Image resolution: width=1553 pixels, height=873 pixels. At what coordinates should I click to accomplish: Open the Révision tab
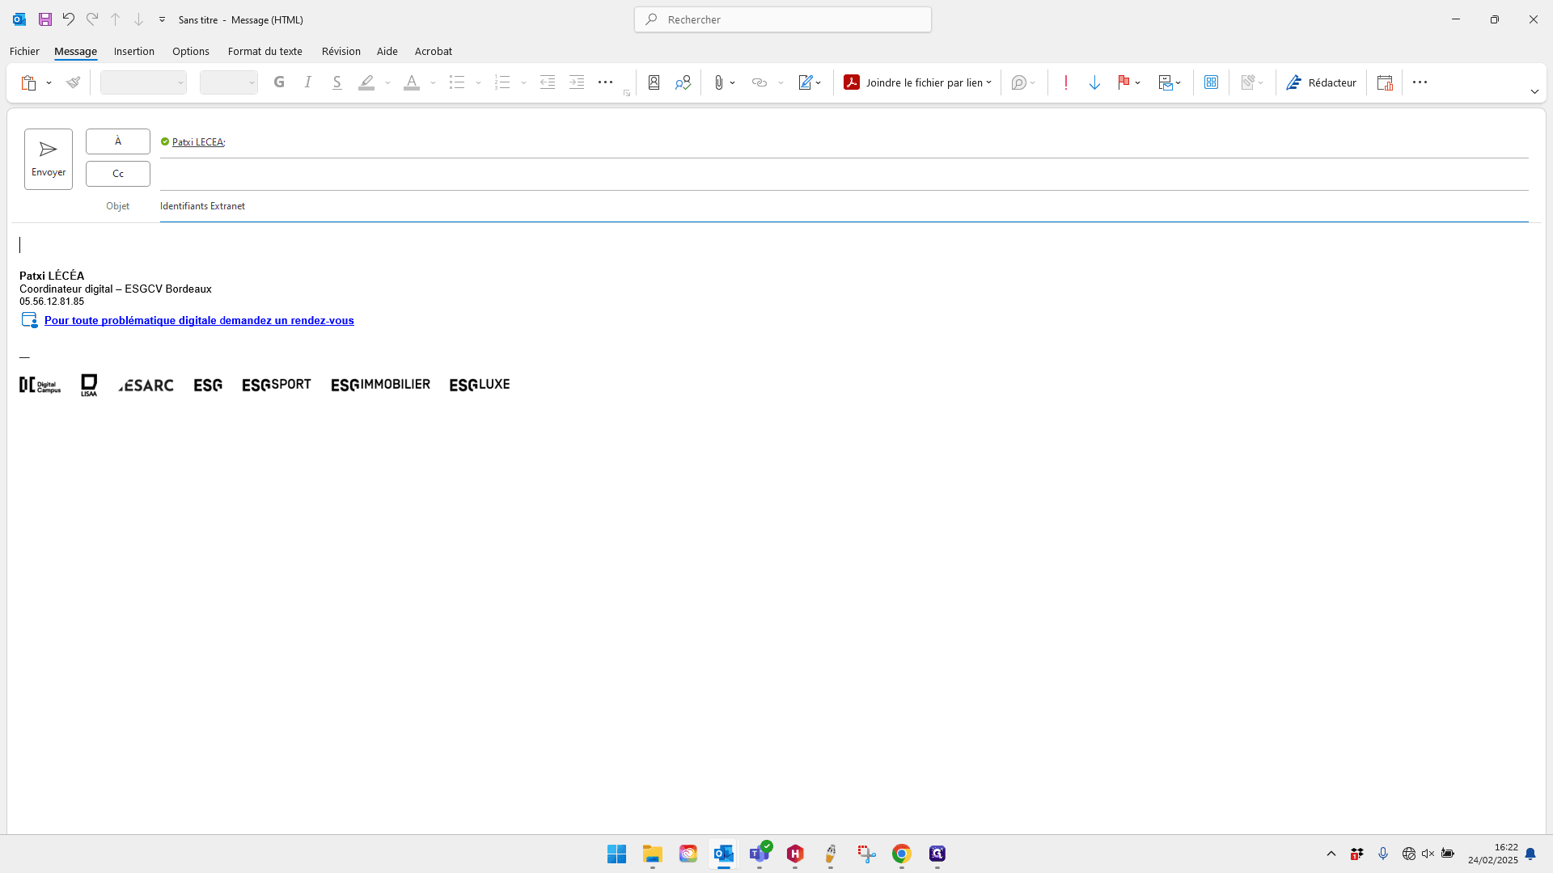coord(341,51)
